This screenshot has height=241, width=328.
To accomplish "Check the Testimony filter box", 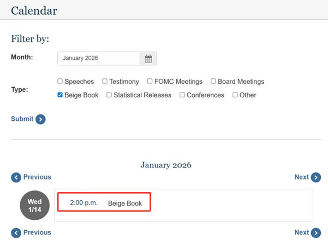I will point(105,82).
